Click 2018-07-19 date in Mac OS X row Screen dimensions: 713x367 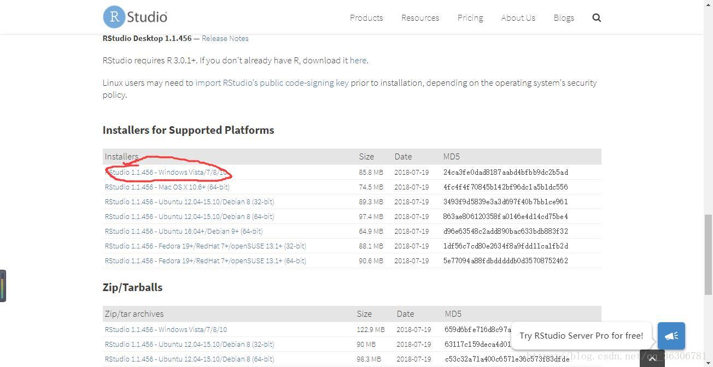point(412,187)
